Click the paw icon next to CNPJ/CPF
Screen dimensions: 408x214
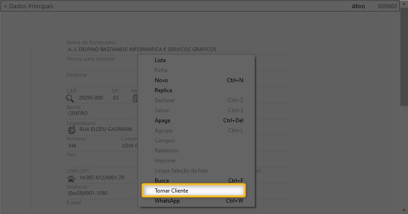71,177
